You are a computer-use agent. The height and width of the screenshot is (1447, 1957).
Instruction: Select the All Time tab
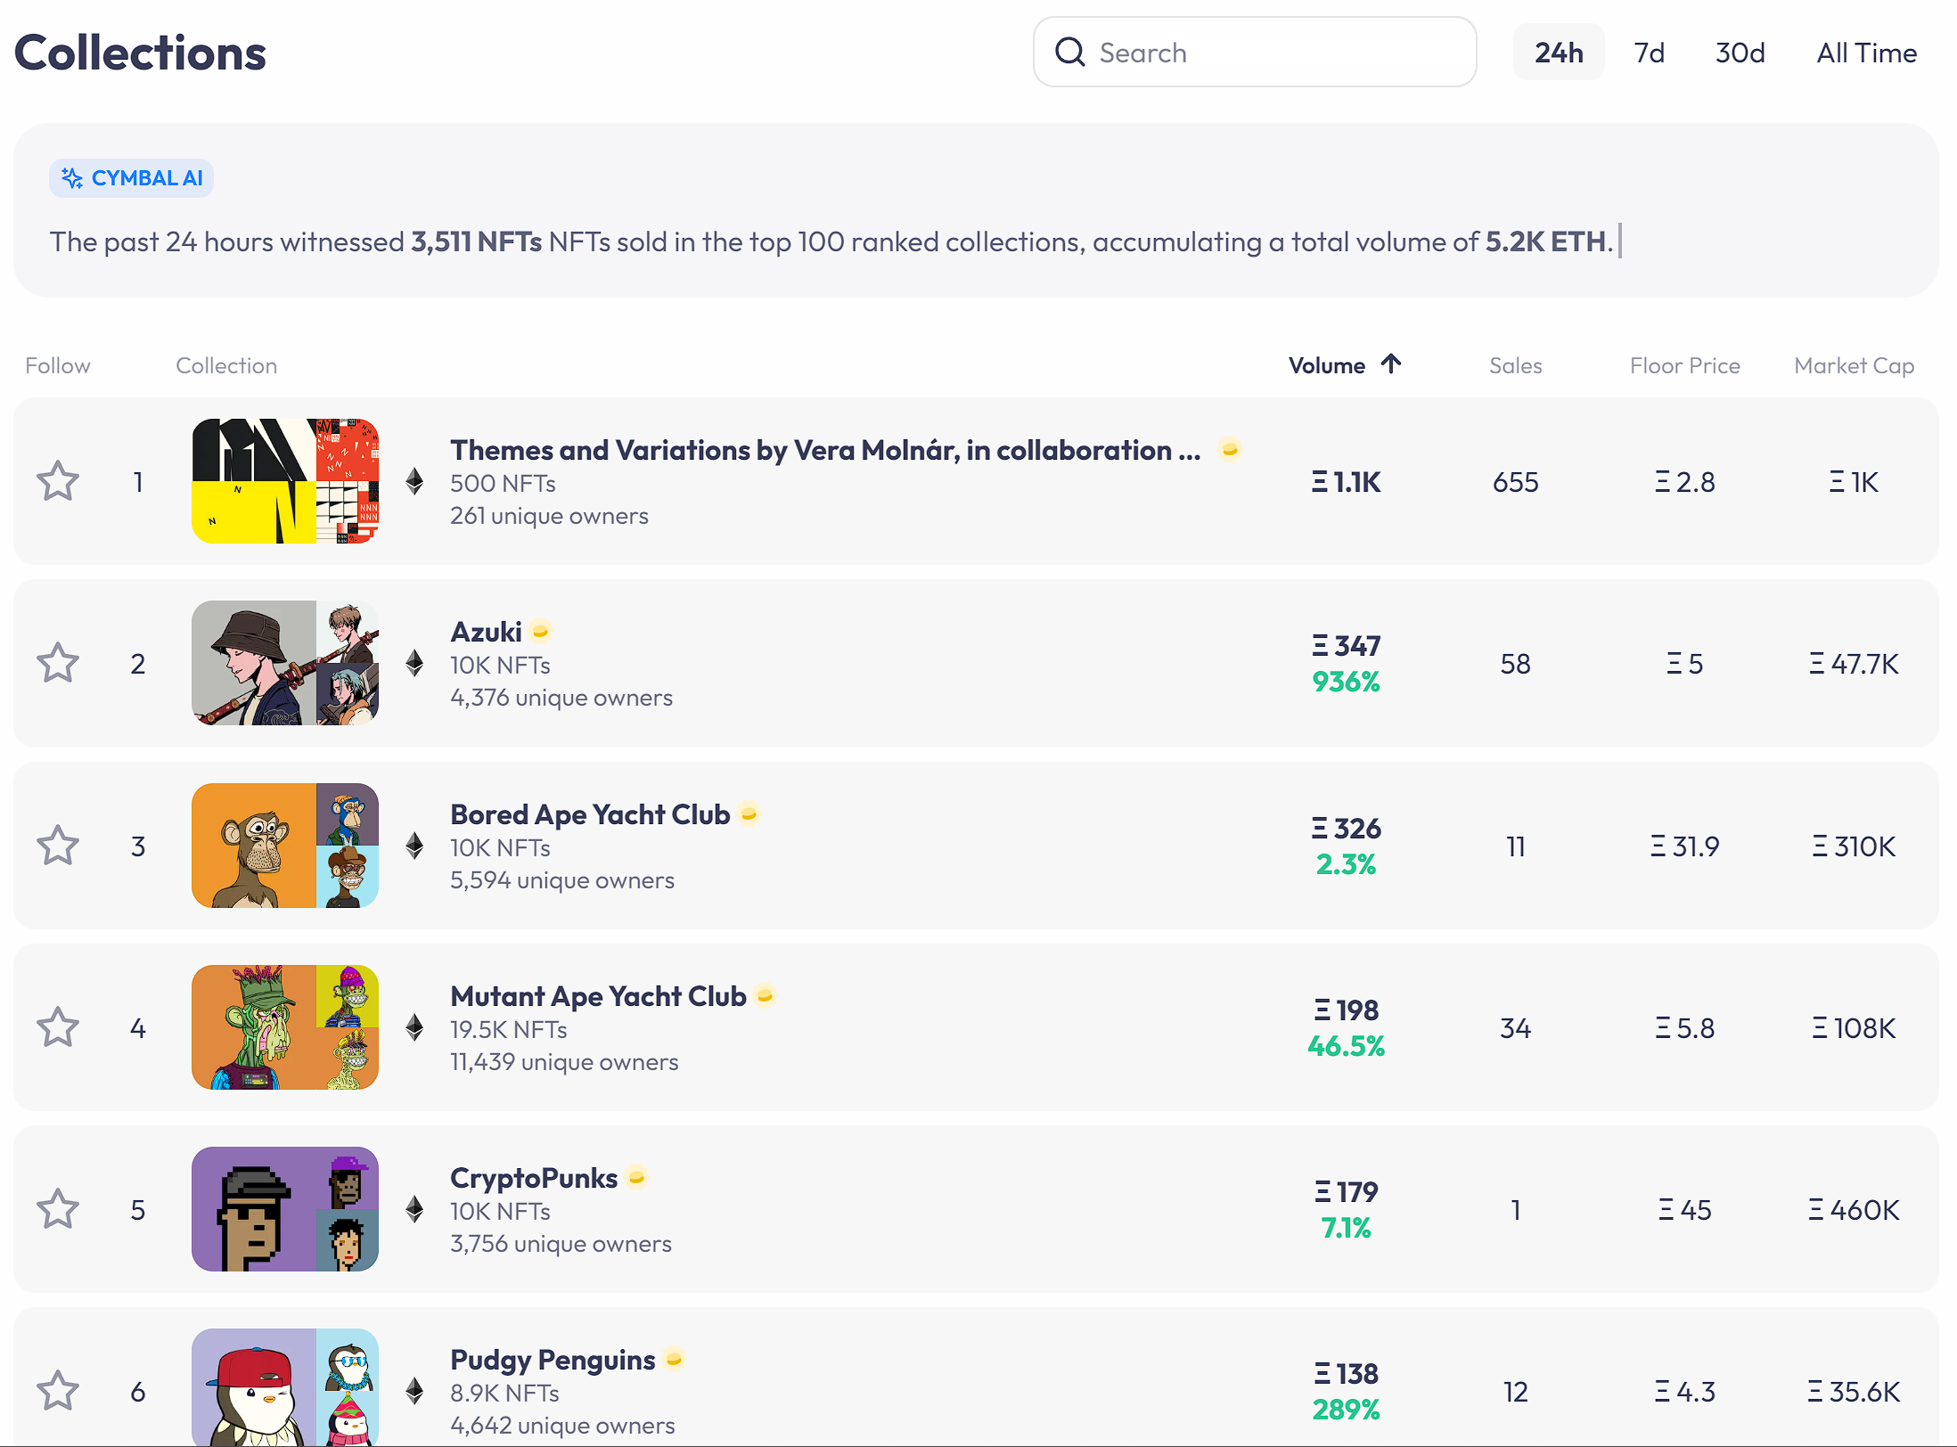[1866, 53]
